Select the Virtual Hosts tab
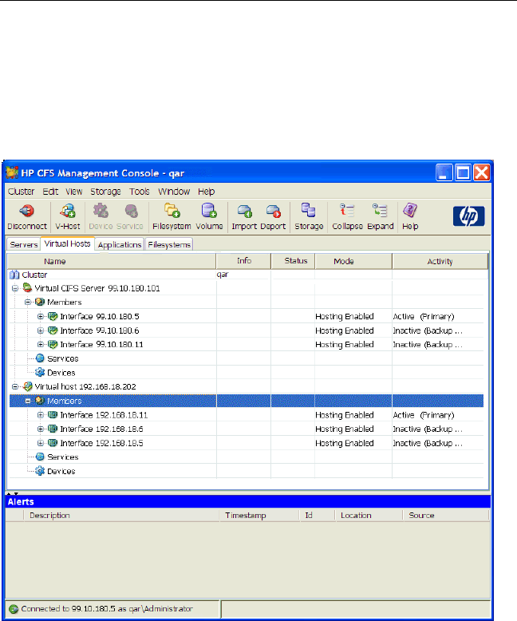 pos(67,243)
